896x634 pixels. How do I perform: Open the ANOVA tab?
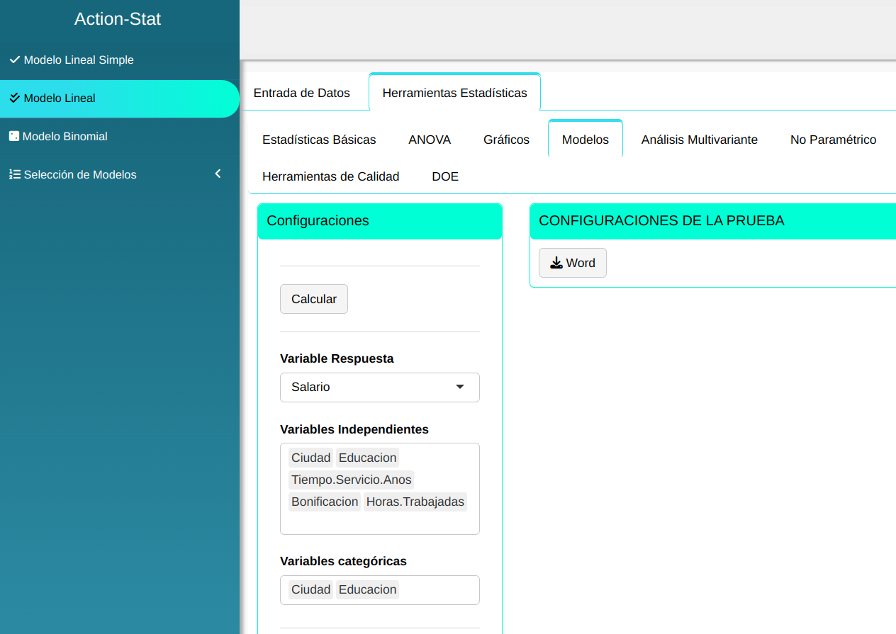[430, 140]
